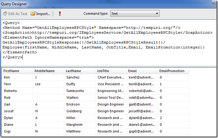The height and width of the screenshot is (138, 218).
Task: Select the Matthew last name cell
Action: pyautogui.click(x=80, y=131)
